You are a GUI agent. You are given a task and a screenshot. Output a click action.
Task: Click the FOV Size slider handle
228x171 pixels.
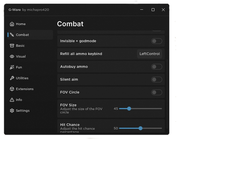pos(129,109)
